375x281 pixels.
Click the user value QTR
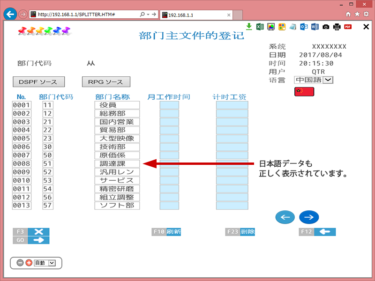click(318, 72)
